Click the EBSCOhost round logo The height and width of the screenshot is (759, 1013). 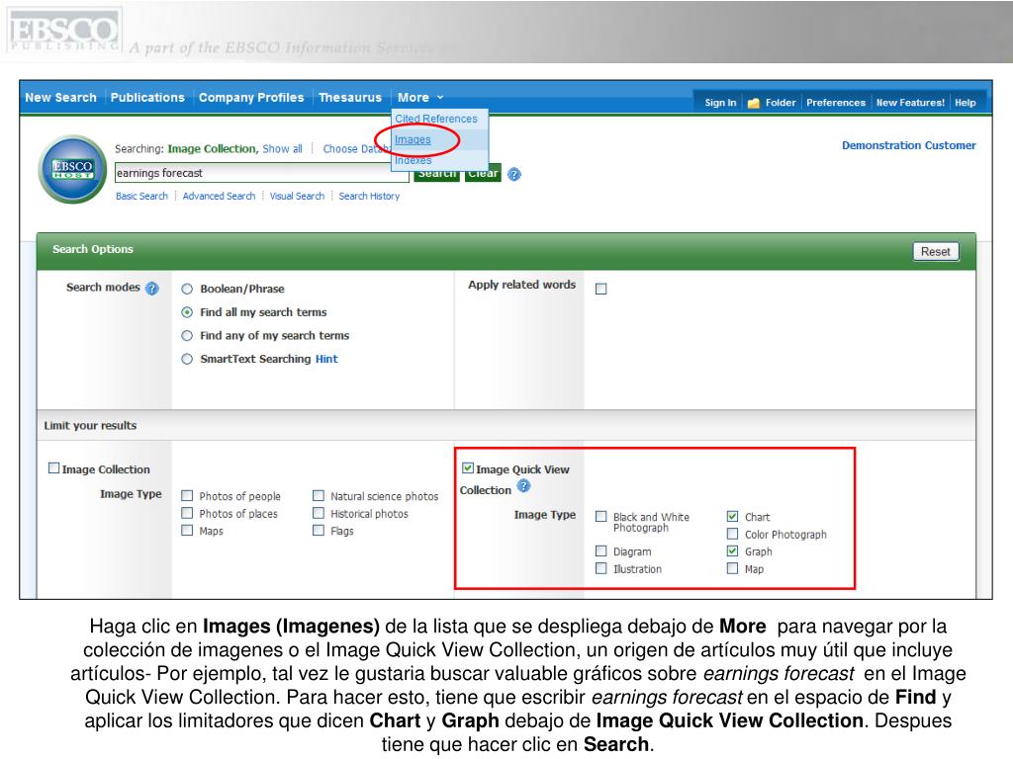click(x=72, y=169)
